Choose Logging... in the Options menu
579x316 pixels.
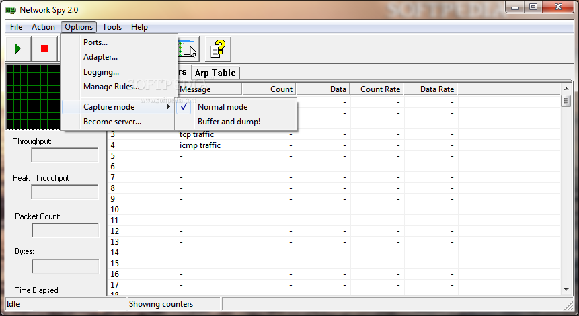pos(101,72)
